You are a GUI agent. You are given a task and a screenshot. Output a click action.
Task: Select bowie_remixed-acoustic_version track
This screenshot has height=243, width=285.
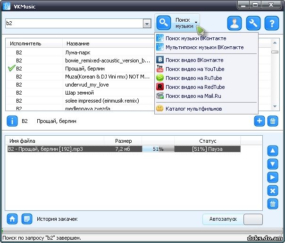tap(80, 61)
